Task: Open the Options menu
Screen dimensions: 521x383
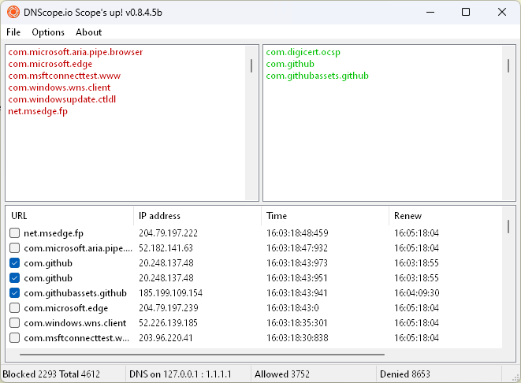Action: 48,32
